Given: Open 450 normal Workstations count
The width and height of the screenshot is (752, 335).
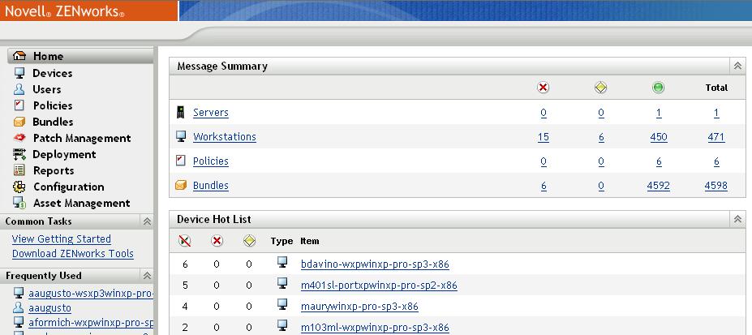Looking at the screenshot, I should [659, 137].
